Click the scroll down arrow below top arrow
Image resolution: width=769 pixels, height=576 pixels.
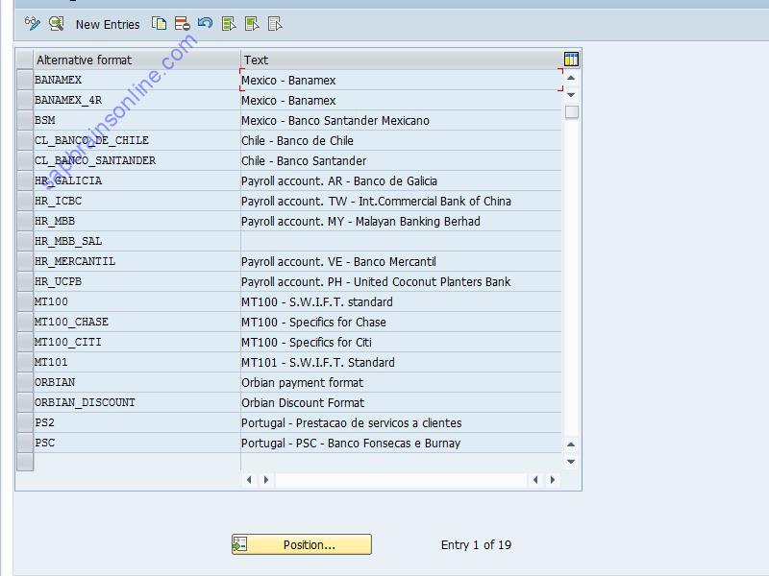pyautogui.click(x=571, y=94)
